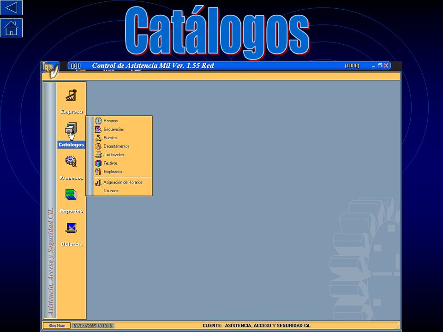443x332 pixels.
Task: Close the Control de Asistencia window
Action: (x=386, y=65)
